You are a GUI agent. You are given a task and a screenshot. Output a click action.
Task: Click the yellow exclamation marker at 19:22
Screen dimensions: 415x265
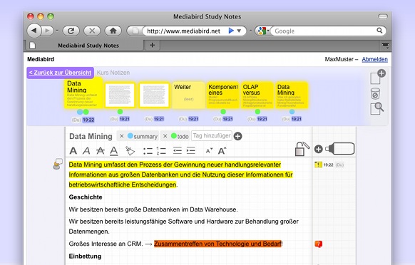(318, 165)
